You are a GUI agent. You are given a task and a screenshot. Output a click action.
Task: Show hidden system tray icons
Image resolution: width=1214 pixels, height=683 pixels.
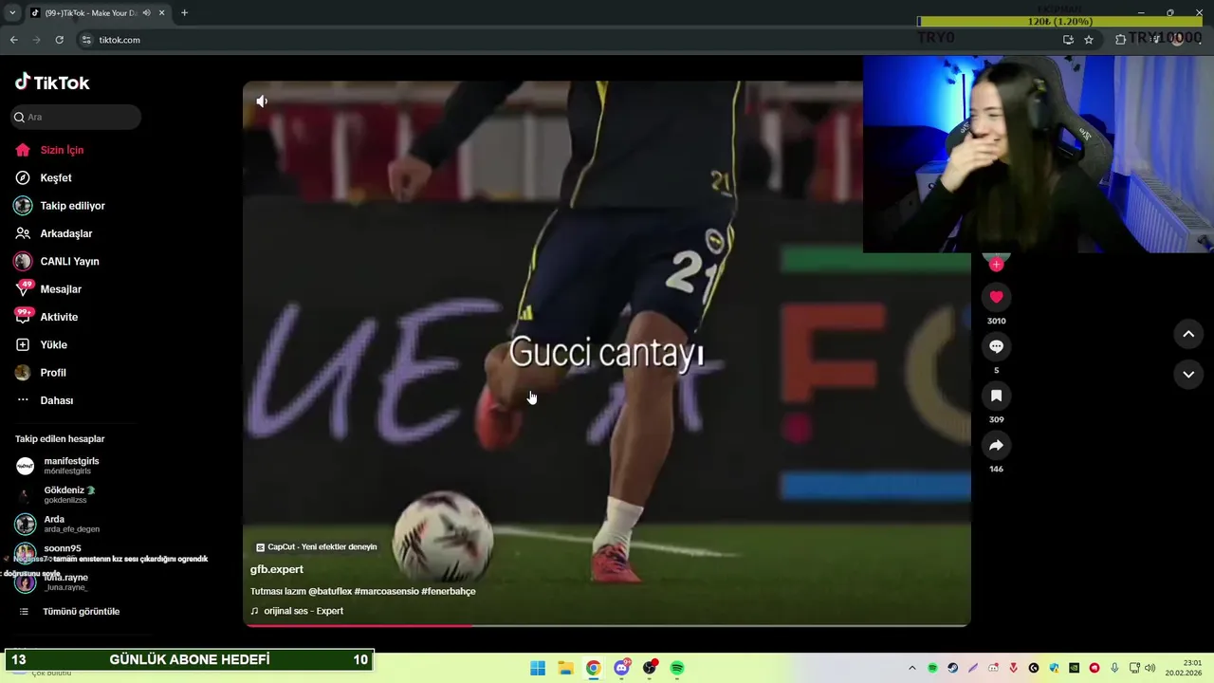(x=912, y=668)
